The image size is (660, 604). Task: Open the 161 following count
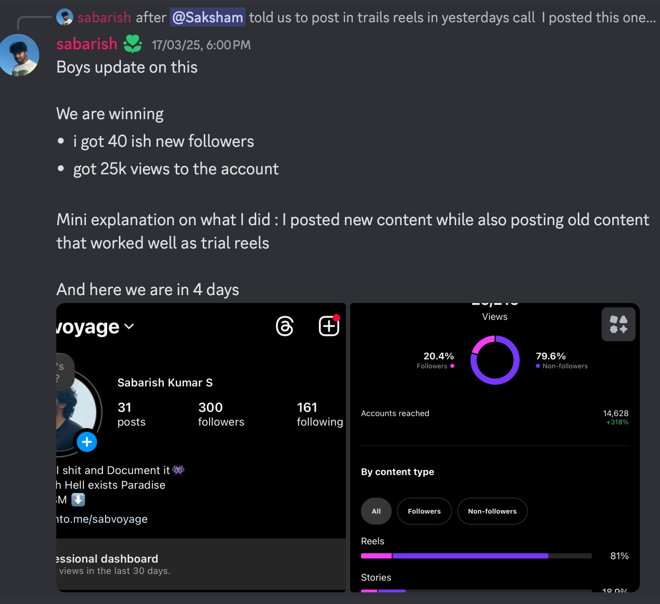[x=319, y=414]
